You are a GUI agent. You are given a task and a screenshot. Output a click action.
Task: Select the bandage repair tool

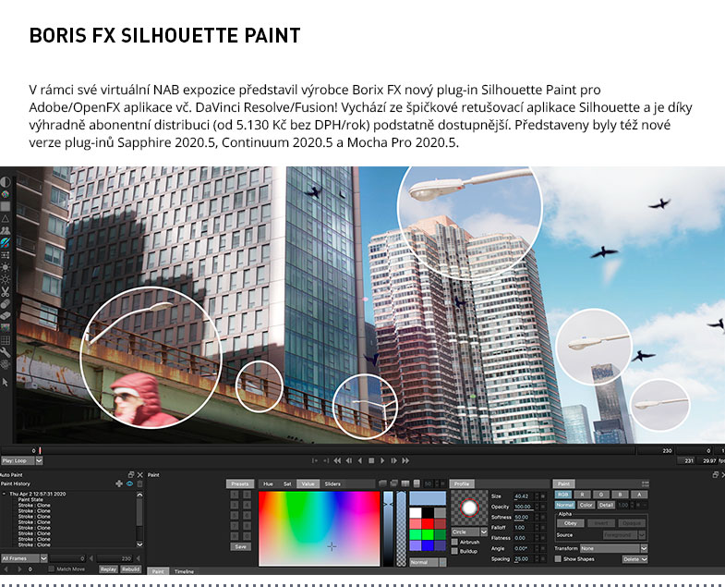click(6, 304)
